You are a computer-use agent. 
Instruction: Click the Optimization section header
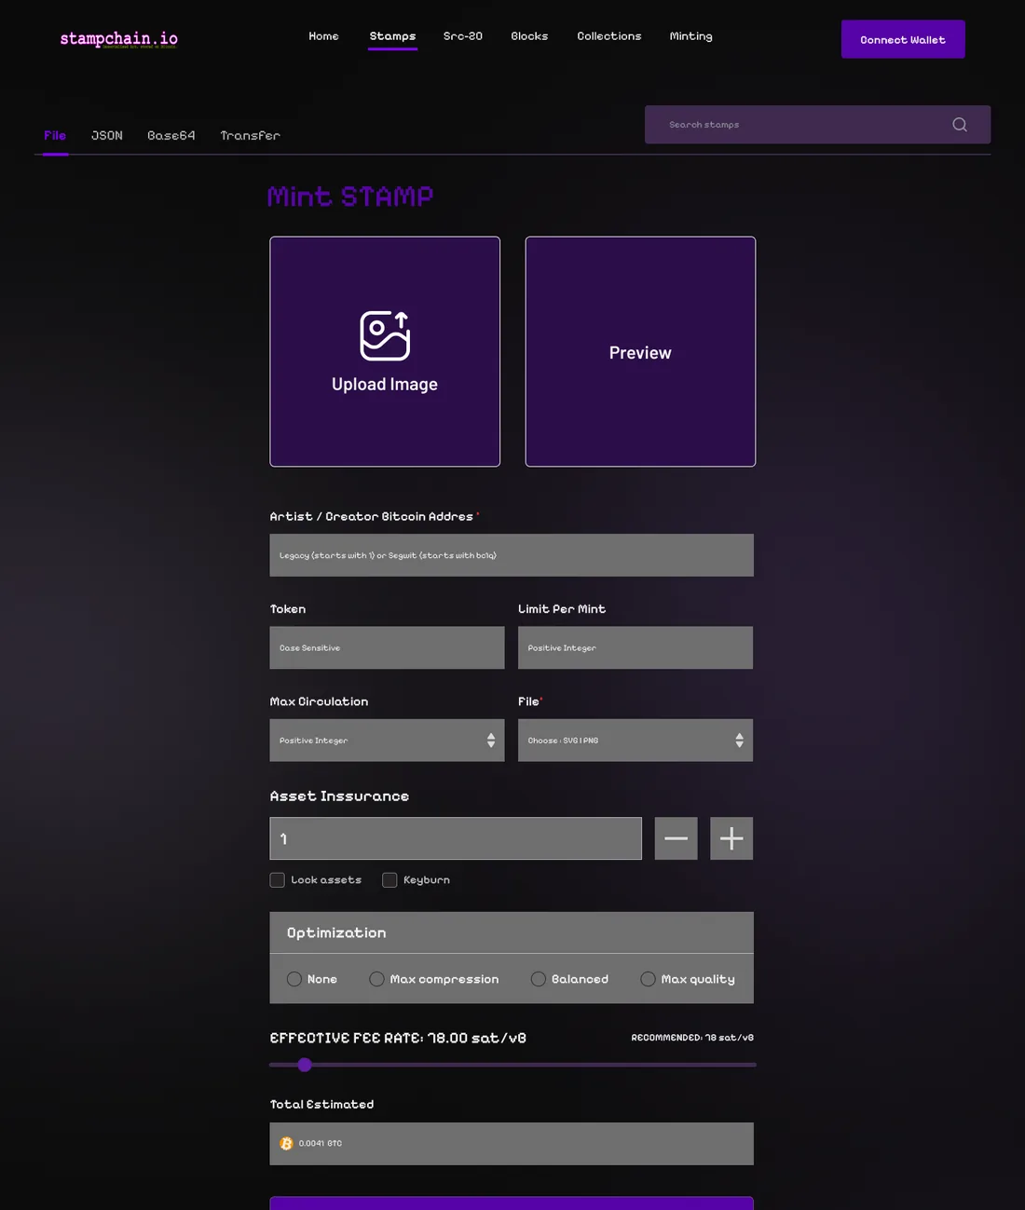[512, 932]
